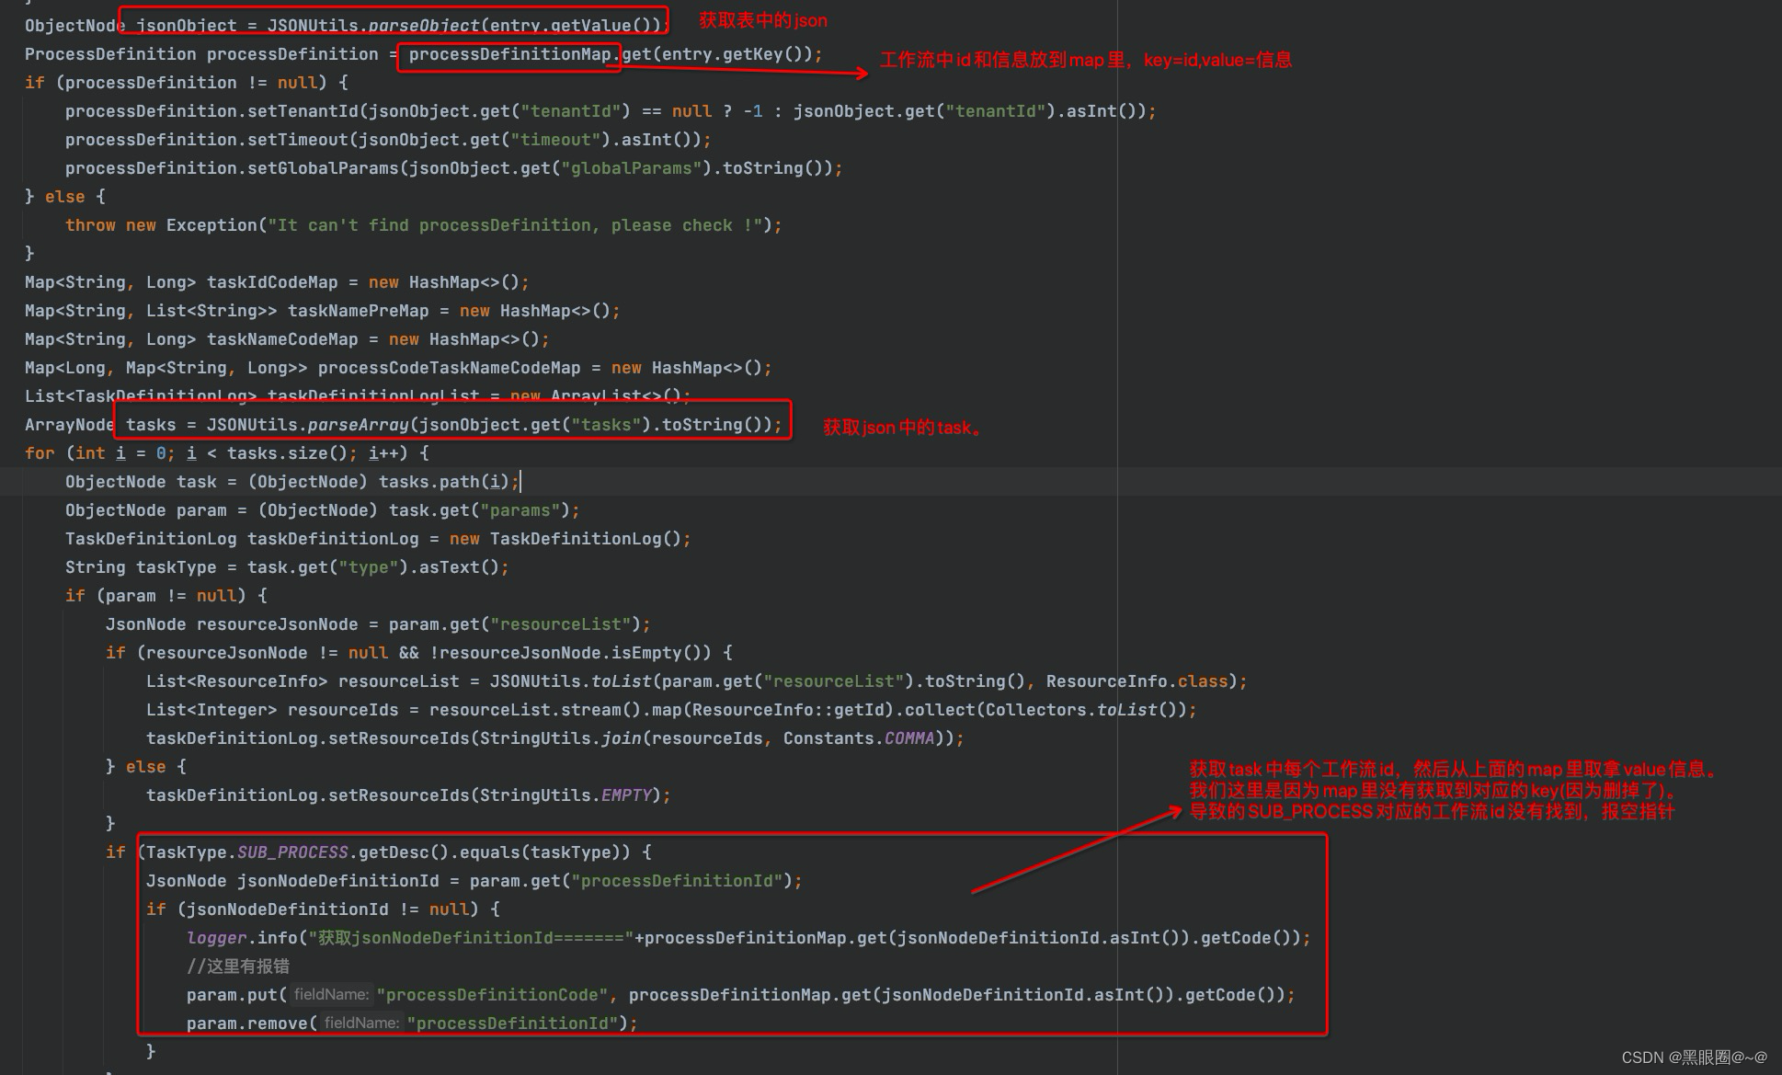Click the red annotation 获取json中的task
Screen dimensions: 1782x1075
pyautogui.click(x=901, y=427)
